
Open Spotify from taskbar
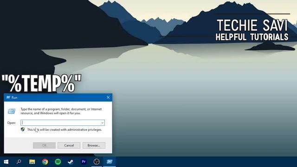(58, 162)
